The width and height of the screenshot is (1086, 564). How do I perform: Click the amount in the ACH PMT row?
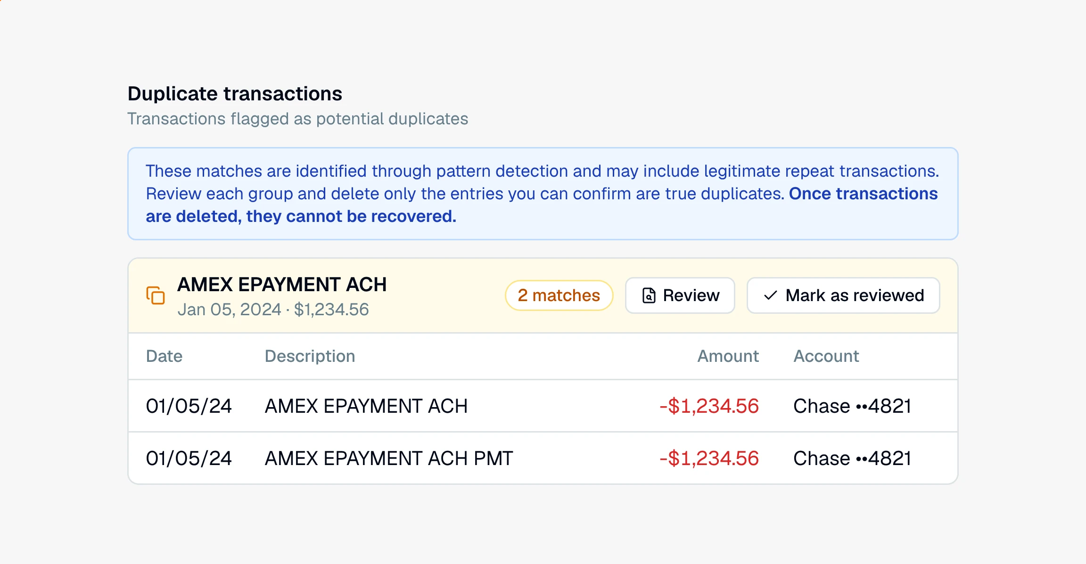(709, 458)
